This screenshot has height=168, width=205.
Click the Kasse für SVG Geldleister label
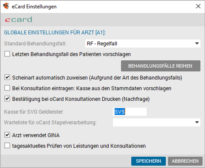[x=34, y=112]
